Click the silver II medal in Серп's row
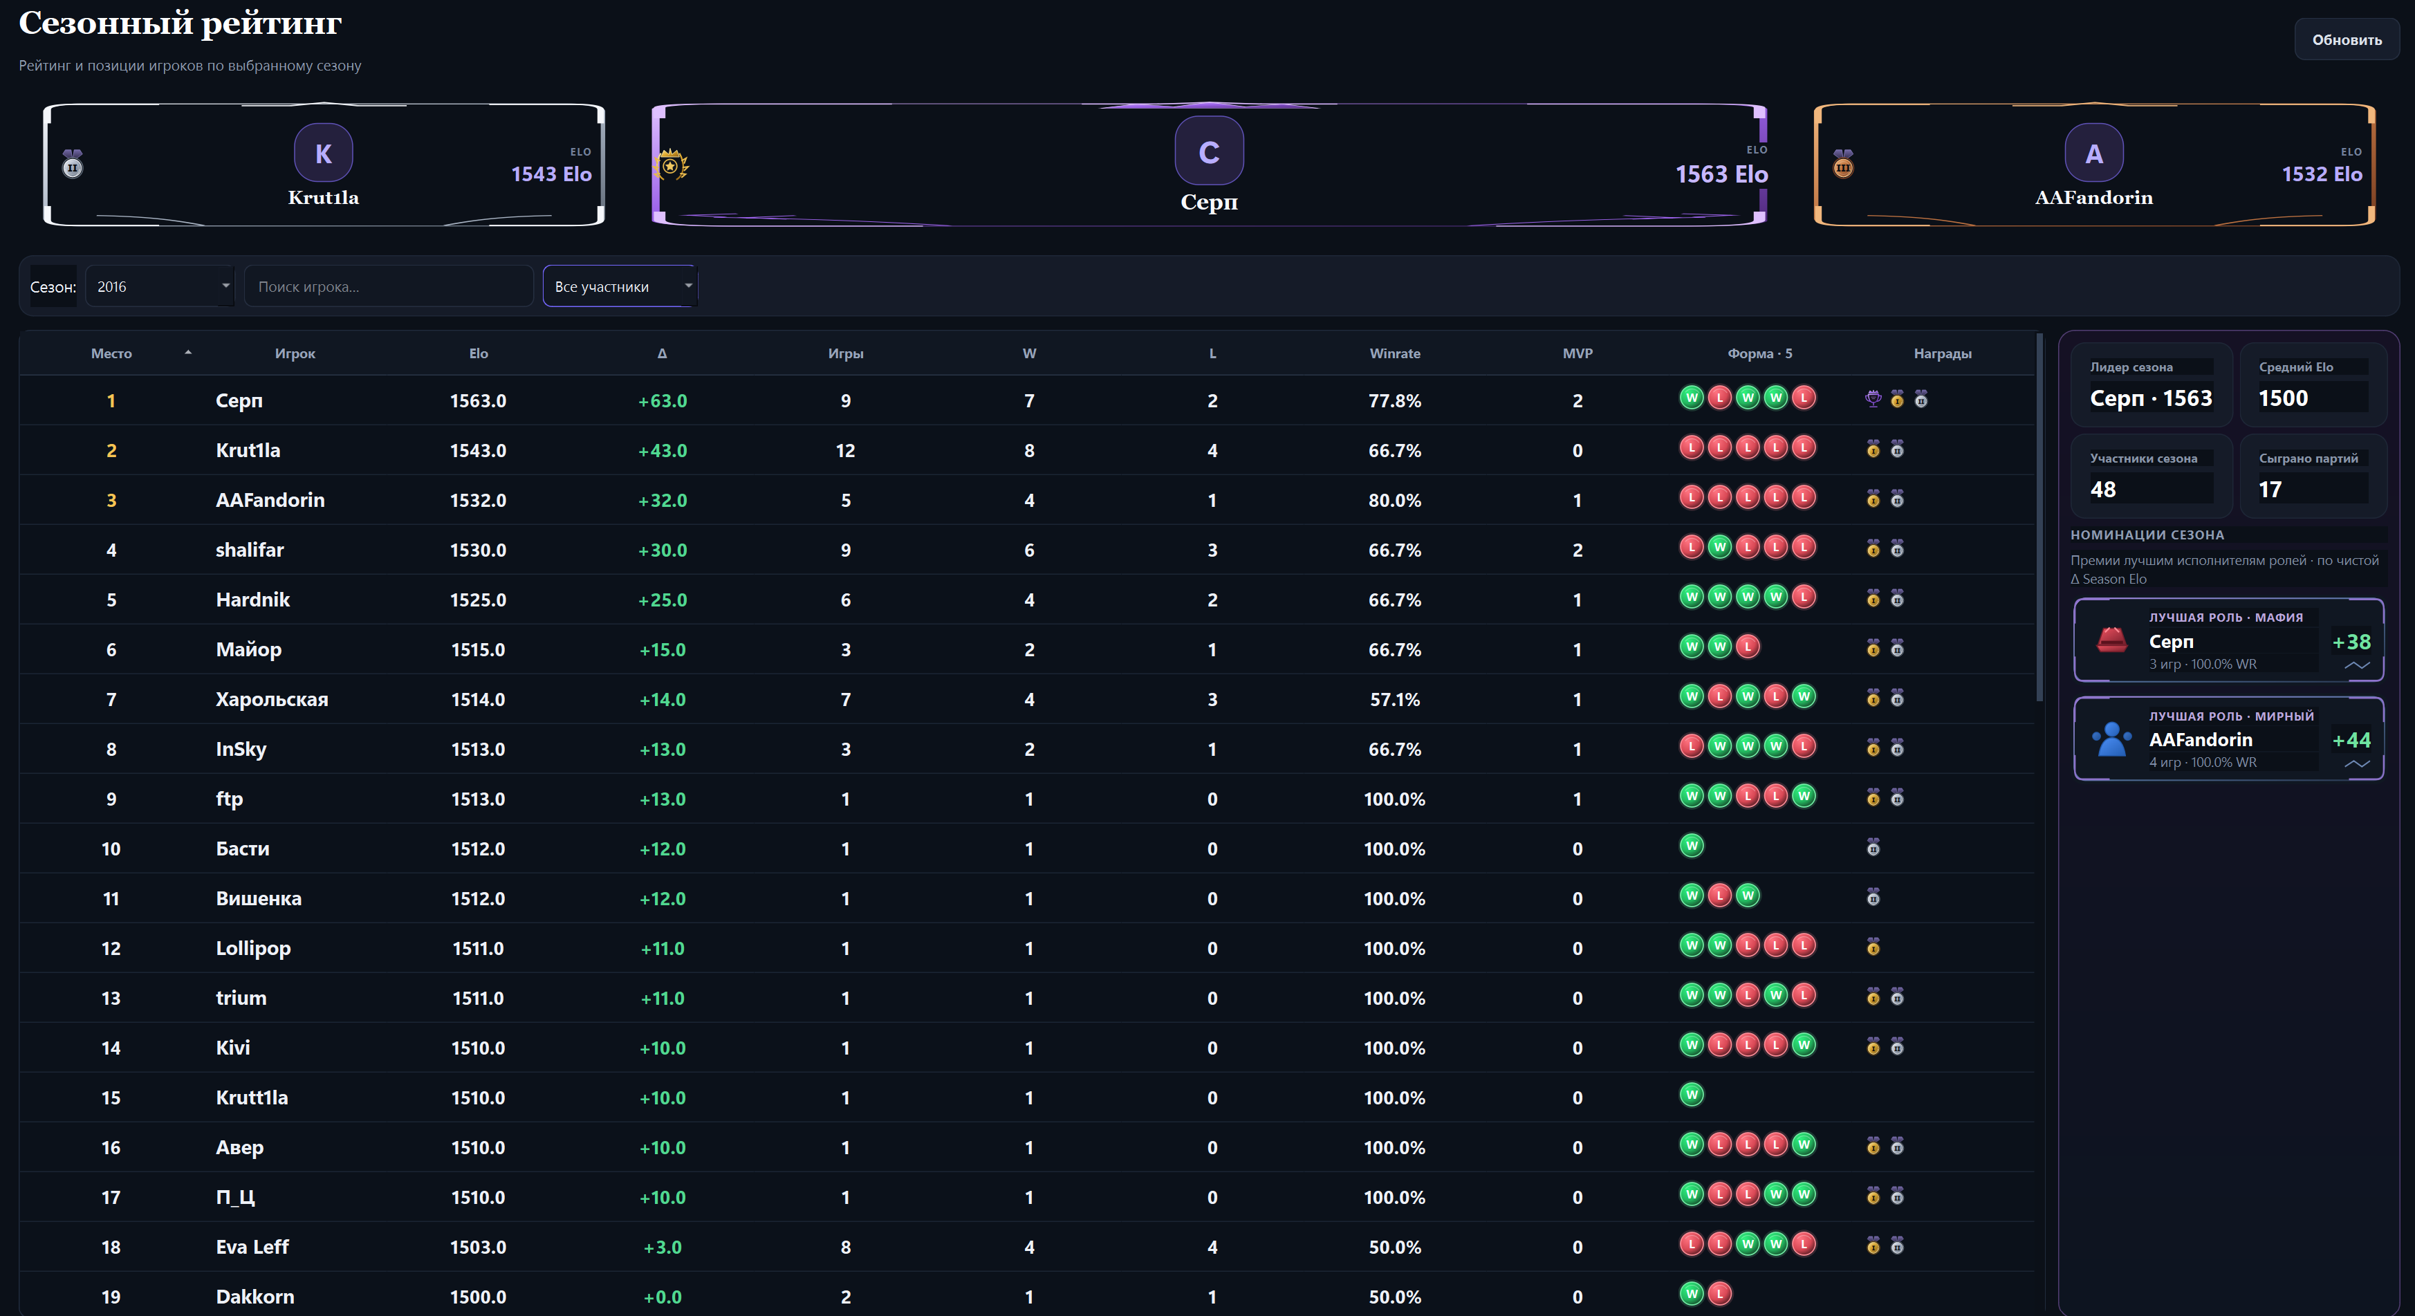This screenshot has width=2415, height=1316. tap(1921, 399)
